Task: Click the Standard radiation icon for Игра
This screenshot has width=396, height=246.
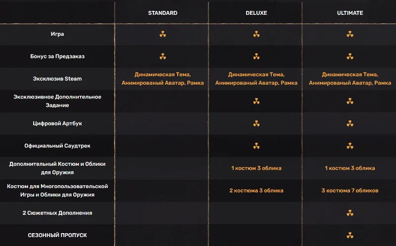Action: coord(163,34)
